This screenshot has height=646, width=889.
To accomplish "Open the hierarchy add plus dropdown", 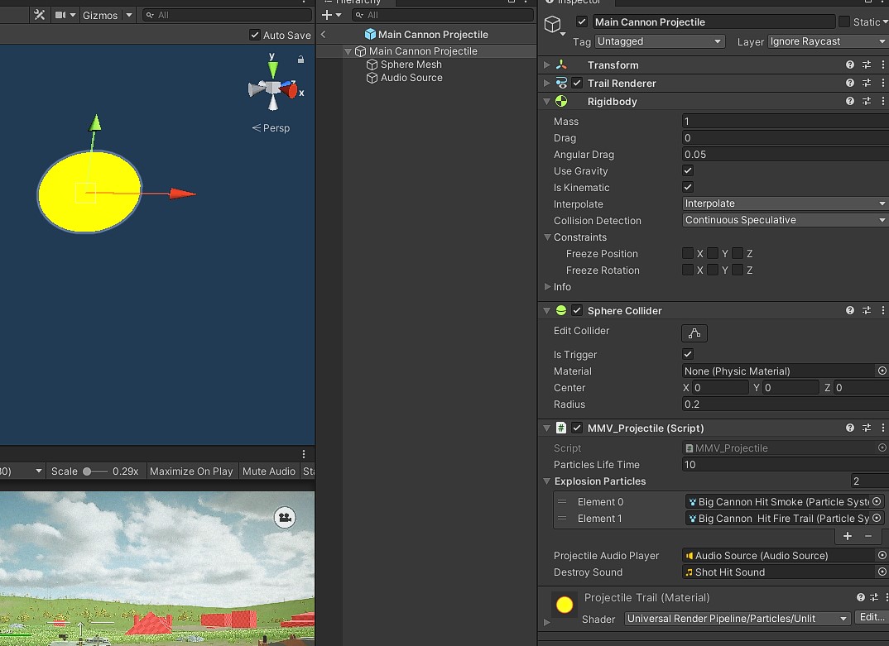I will [331, 15].
